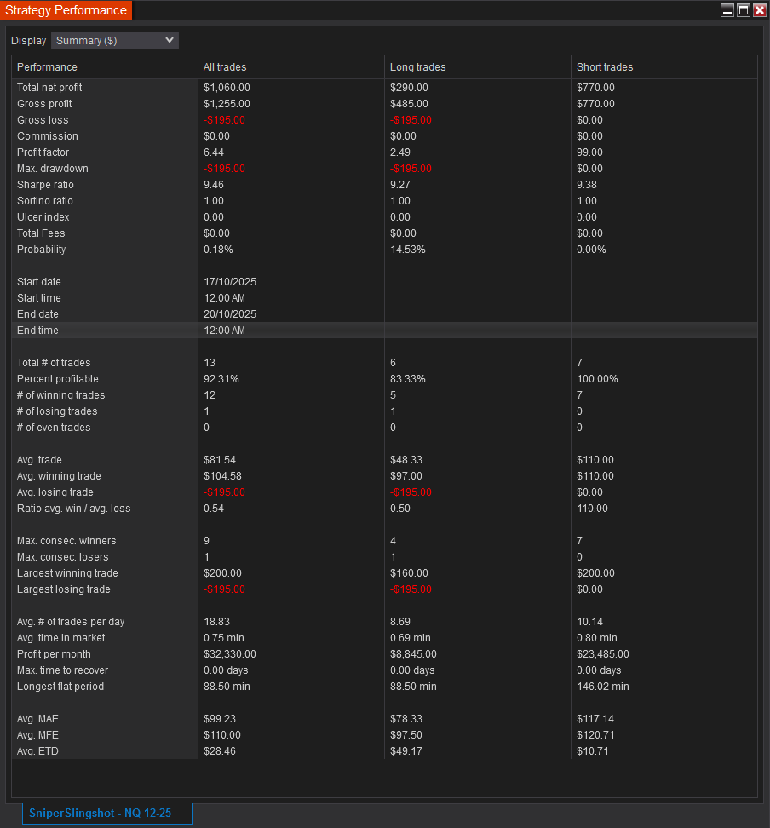This screenshot has width=770, height=828.
Task: Click the All trades column header
Action: (x=225, y=67)
